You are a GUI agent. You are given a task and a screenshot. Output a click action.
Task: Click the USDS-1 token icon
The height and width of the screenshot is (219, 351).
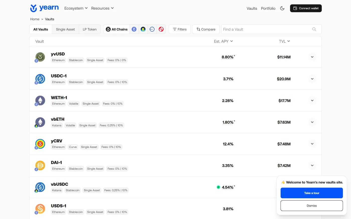(x=40, y=209)
